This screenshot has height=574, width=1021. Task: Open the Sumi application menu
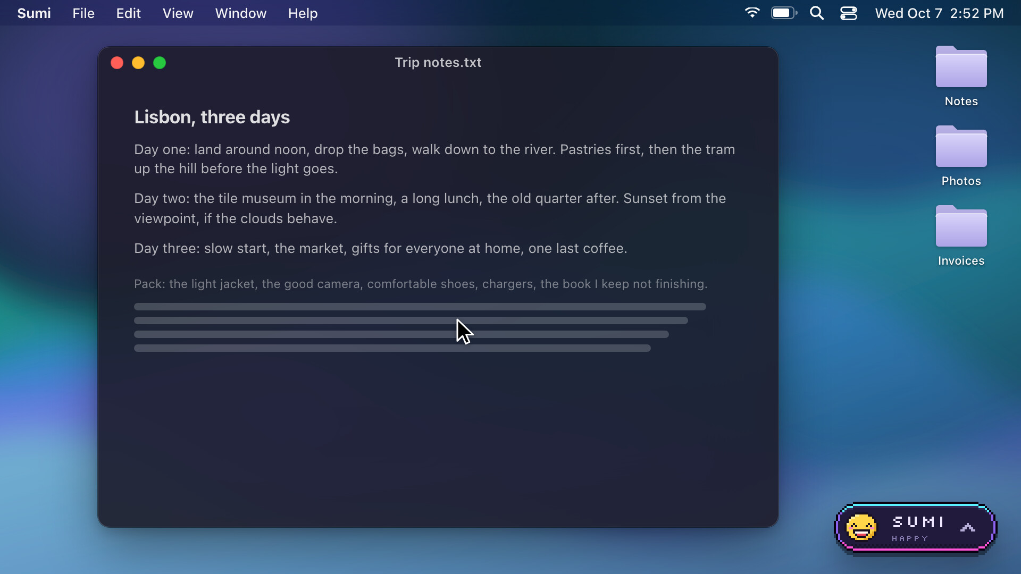(34, 13)
